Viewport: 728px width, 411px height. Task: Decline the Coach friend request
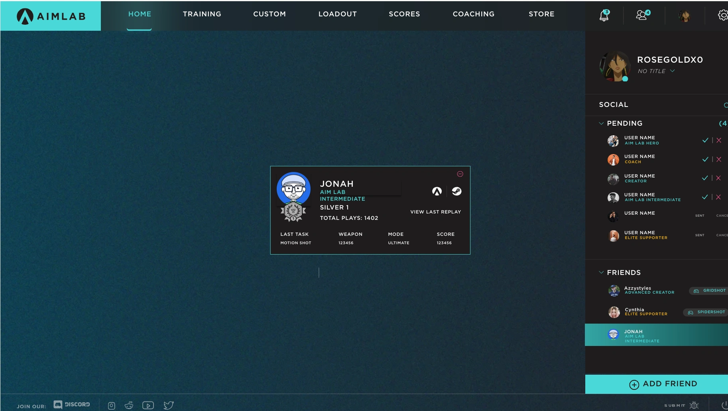[719, 159]
